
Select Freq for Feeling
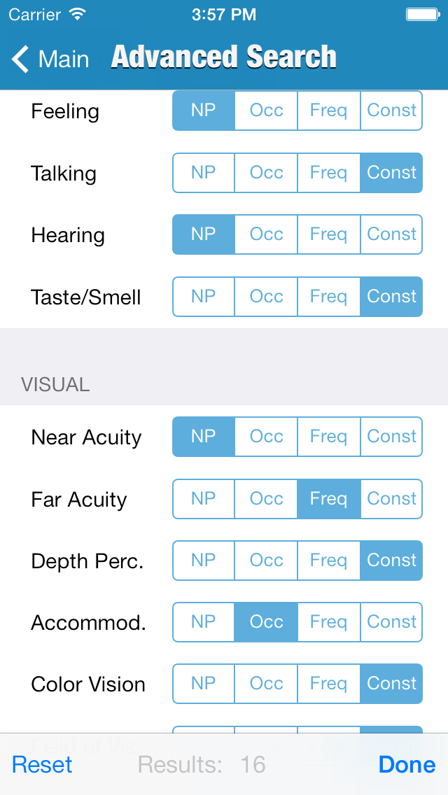point(328,111)
